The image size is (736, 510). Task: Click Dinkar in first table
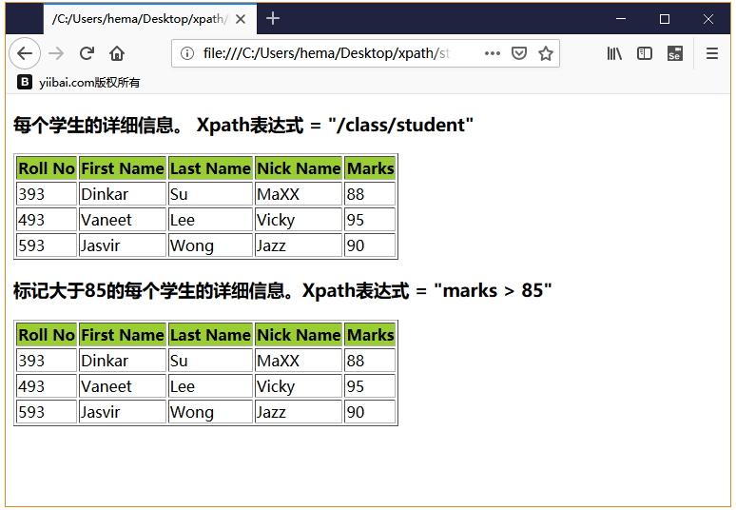123,194
